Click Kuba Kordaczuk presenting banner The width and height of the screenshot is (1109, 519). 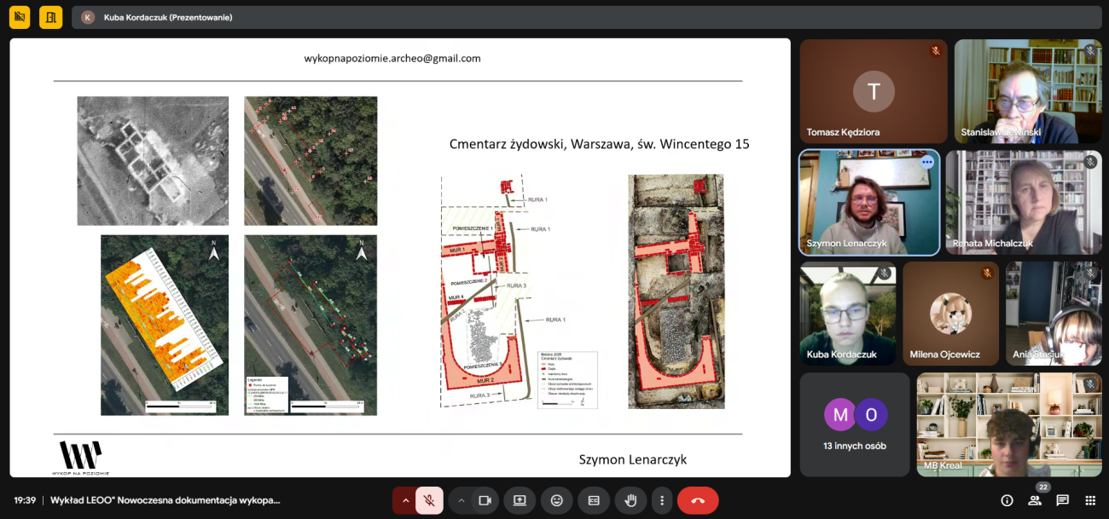[167, 17]
